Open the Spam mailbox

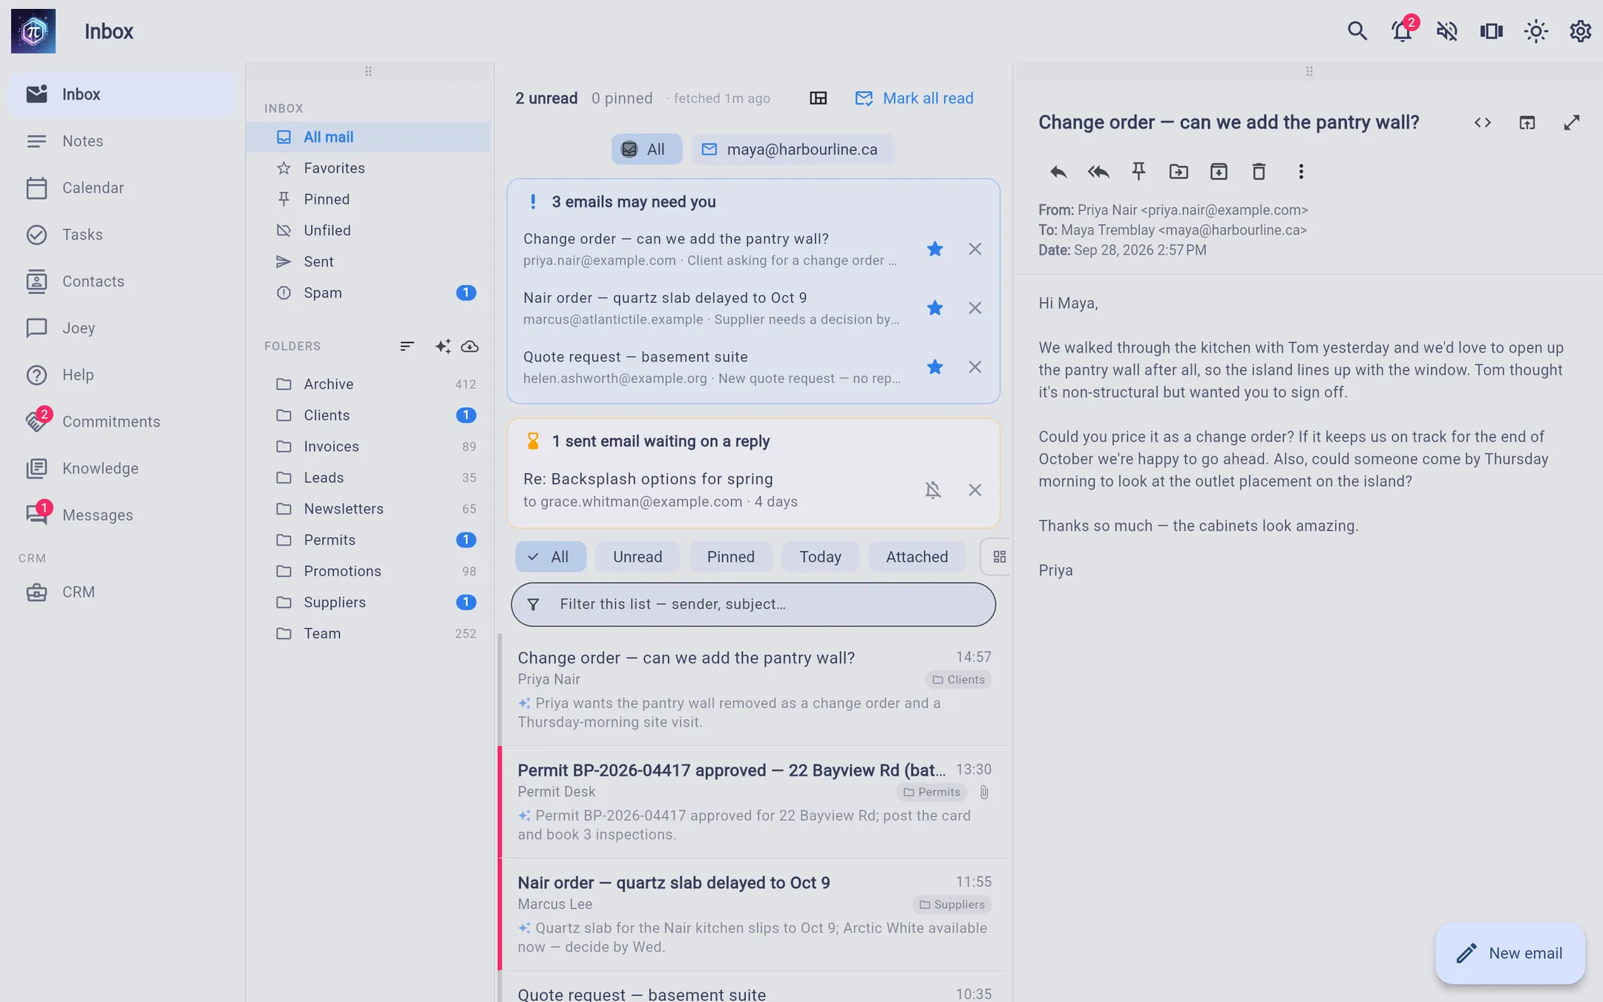click(x=368, y=293)
